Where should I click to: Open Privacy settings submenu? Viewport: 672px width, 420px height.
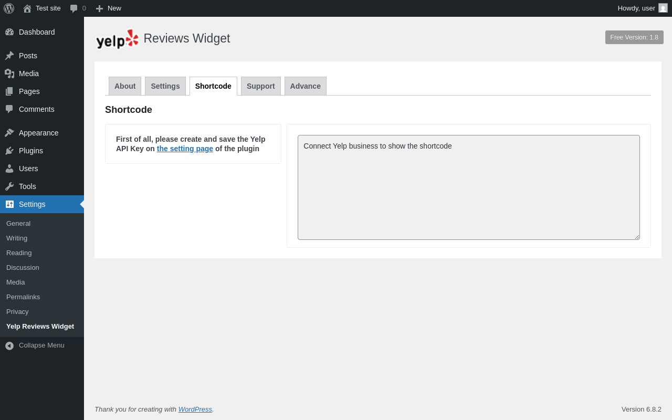pos(42,311)
